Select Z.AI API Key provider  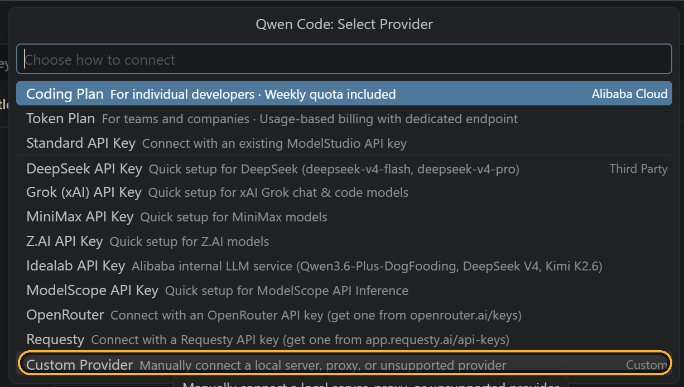pos(344,241)
